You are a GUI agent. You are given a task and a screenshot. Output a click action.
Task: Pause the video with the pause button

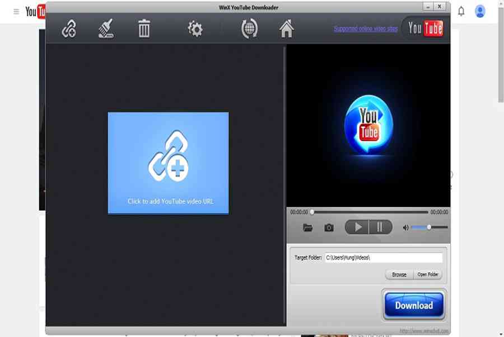pos(380,227)
